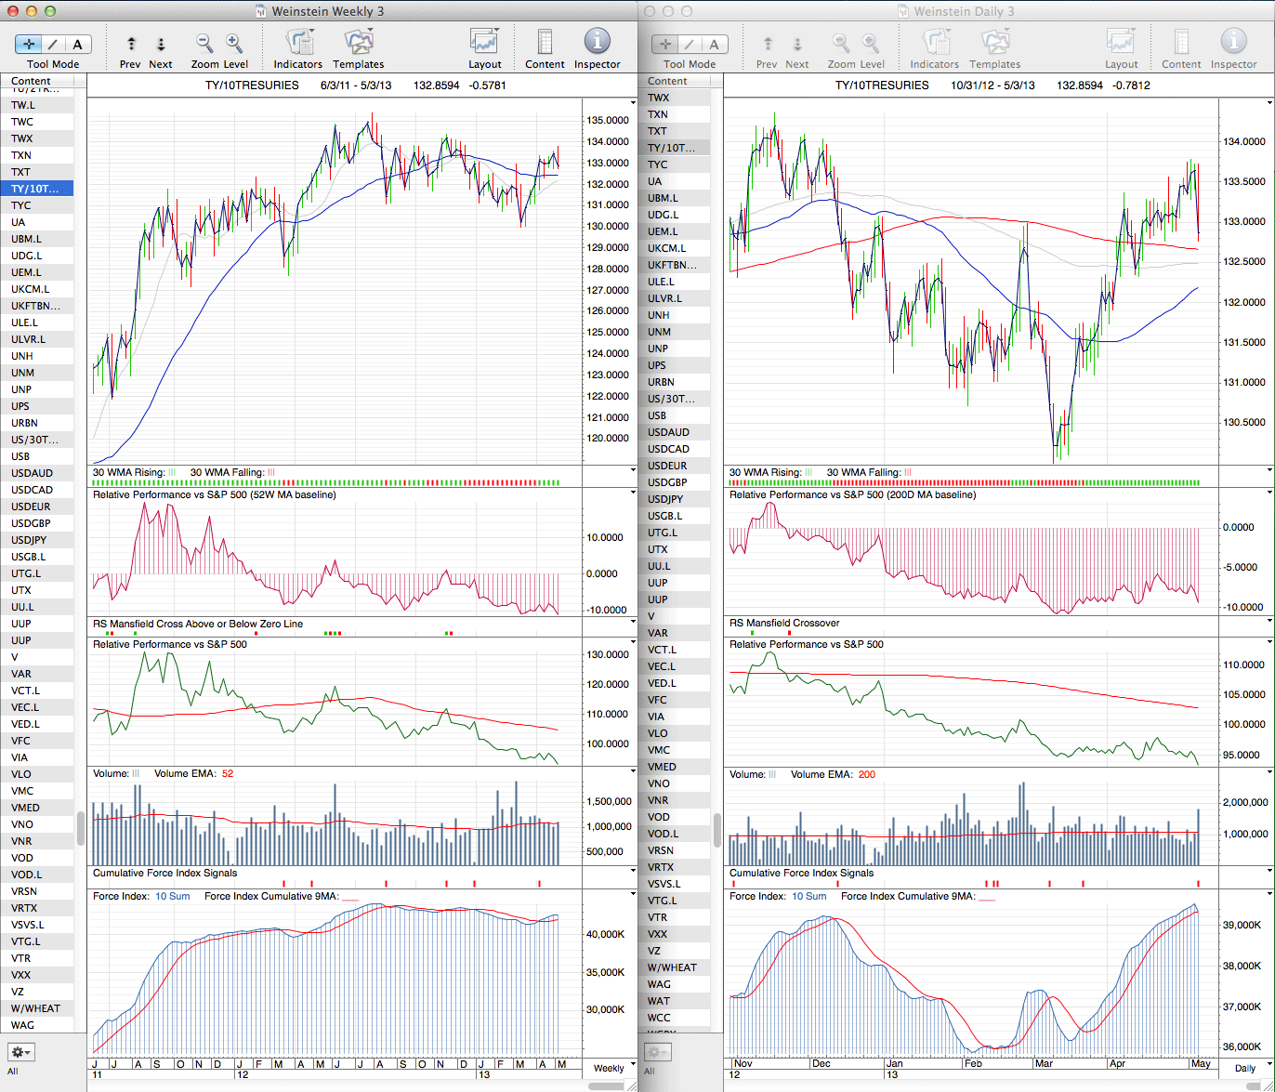Open Indicators in the Weekly window toolbar
Screen dimensions: 1275x1092
coord(298,43)
